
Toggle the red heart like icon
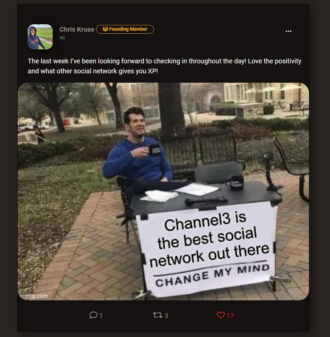tap(221, 315)
